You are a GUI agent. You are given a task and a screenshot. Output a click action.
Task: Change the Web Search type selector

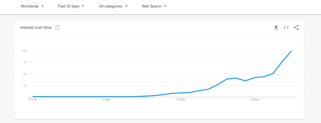tap(154, 6)
